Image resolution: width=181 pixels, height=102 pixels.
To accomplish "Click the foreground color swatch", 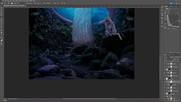I will pyautogui.click(x=1, y=39).
